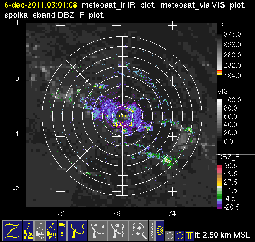Screen dimensions: 255x242
Task: Click the VIS grayscale color bar
Action: point(219,120)
